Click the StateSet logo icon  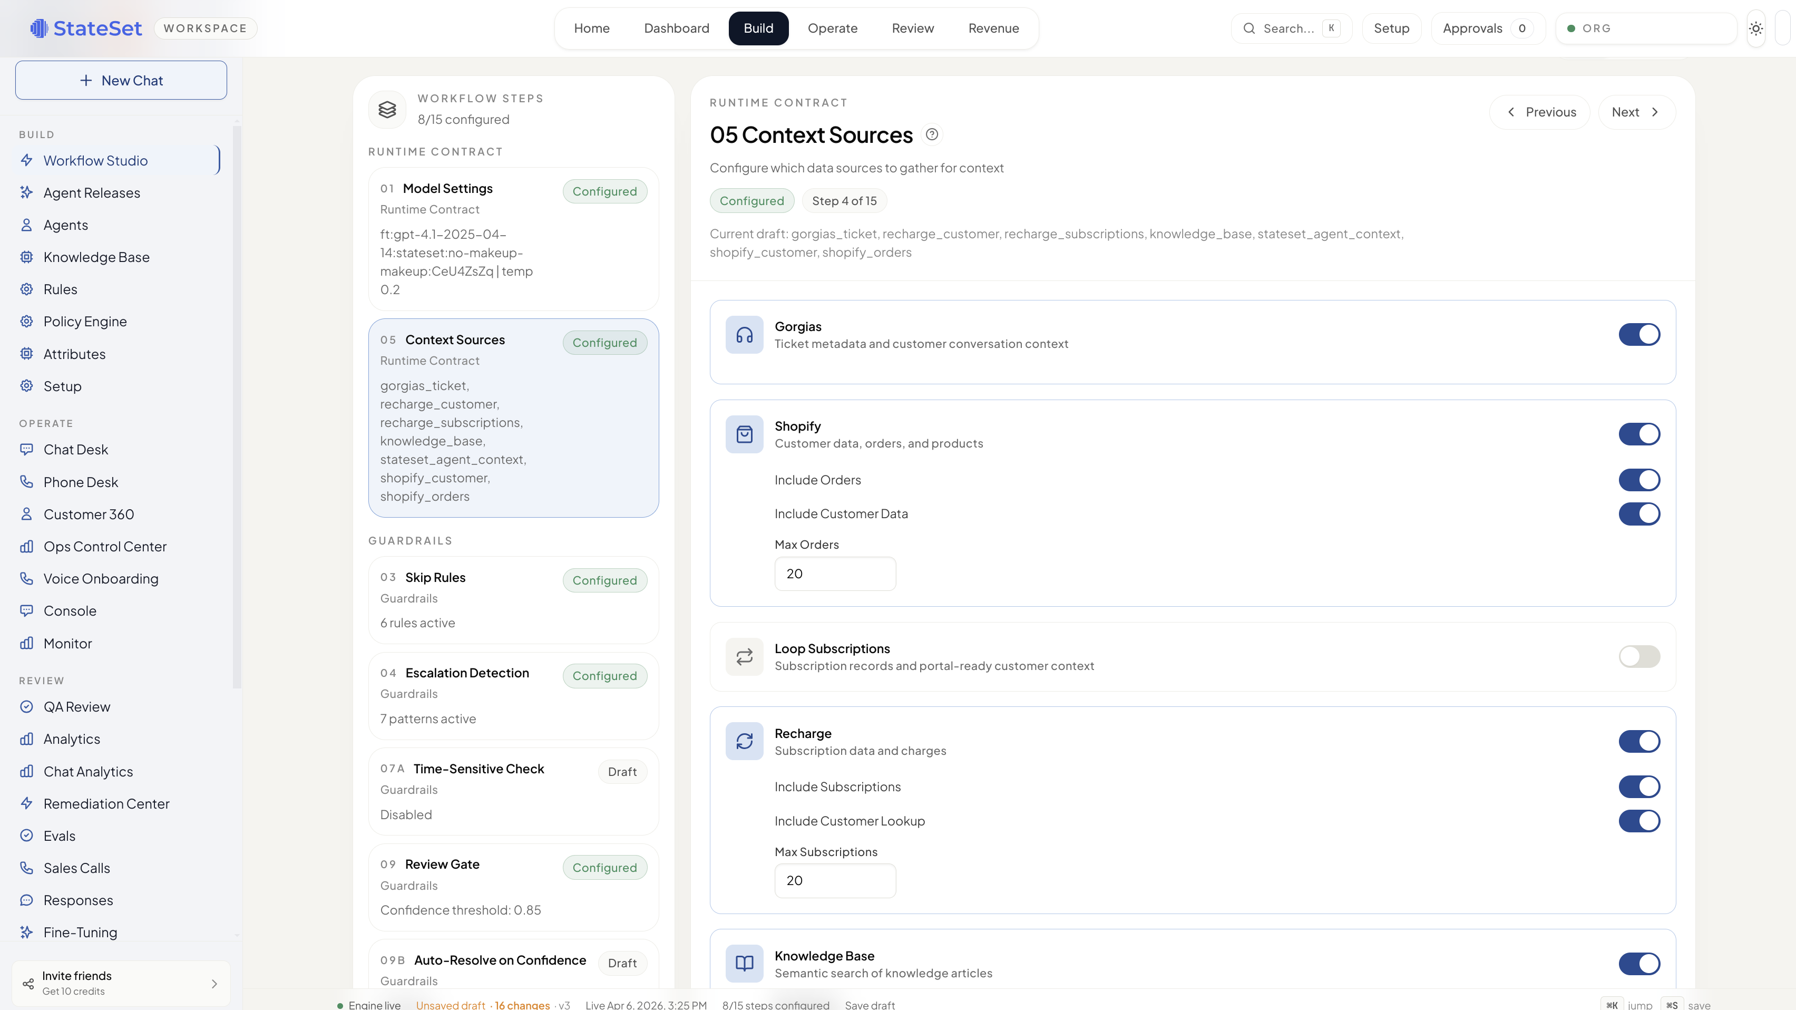(39, 28)
